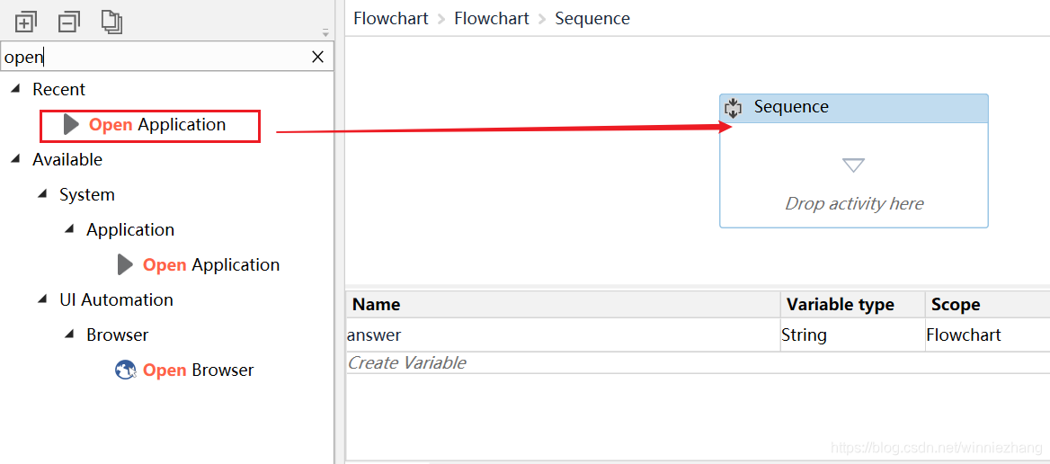Collapse the UI Automation node
The width and height of the screenshot is (1050, 464).
(x=42, y=300)
